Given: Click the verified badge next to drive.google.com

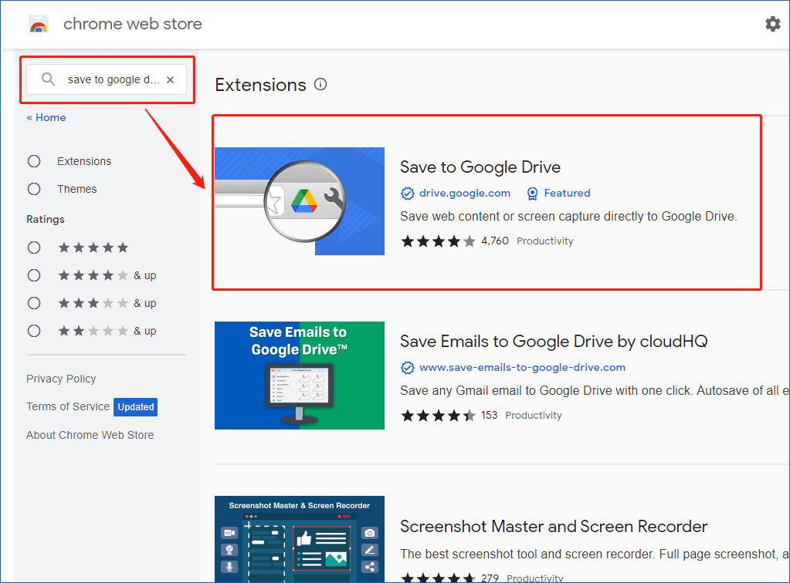Looking at the screenshot, I should coord(407,193).
